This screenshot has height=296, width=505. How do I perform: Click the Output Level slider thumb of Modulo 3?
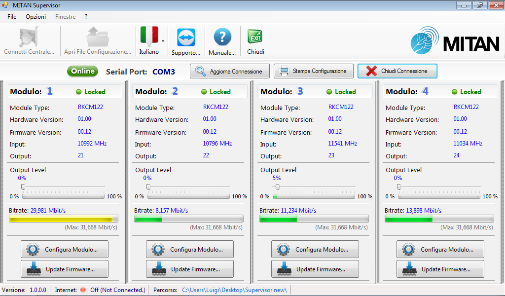pos(277,187)
